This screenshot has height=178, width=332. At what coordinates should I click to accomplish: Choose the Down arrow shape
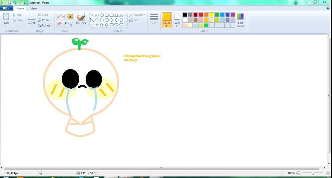tap(92, 25)
